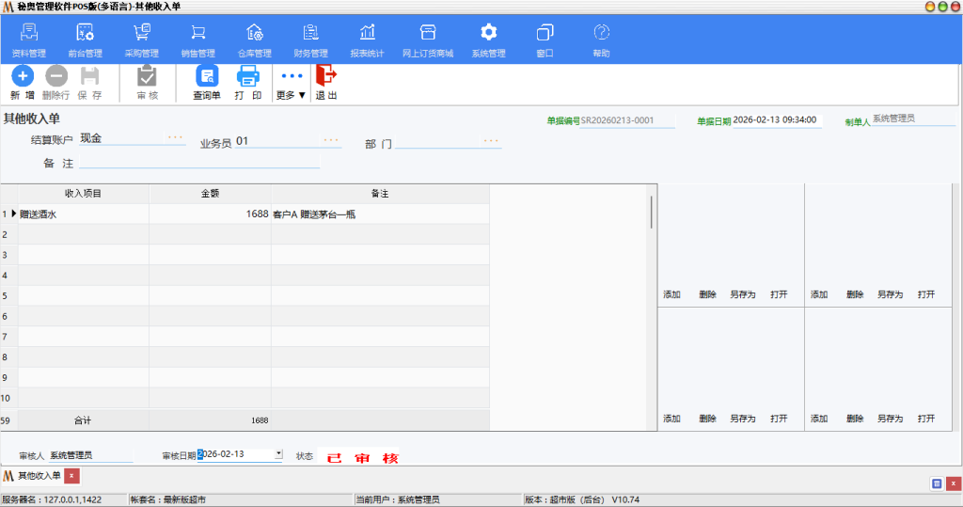
Task: Open the 资料管理 module icon
Action: click(29, 33)
